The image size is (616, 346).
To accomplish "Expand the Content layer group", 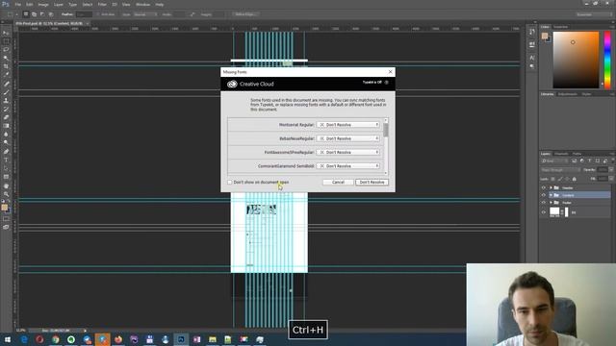I will 551,195.
